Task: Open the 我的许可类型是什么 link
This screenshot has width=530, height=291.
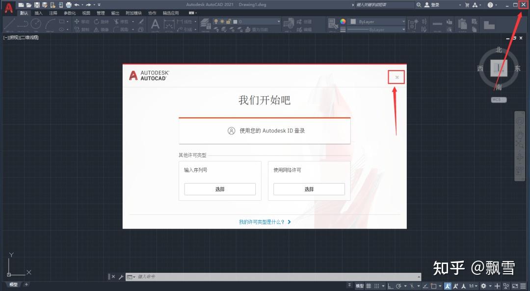Action: 262,222
